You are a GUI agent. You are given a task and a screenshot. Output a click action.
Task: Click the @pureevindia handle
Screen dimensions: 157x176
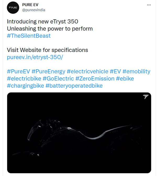tap(34, 10)
